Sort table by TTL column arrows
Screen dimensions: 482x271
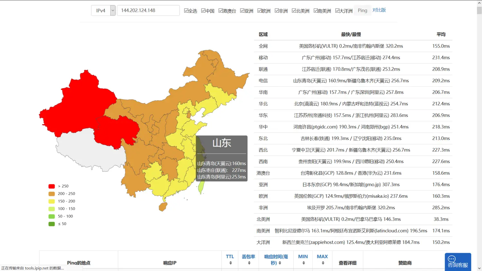tap(230, 263)
